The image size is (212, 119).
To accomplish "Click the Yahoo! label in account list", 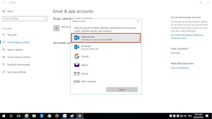I will point(85,65).
